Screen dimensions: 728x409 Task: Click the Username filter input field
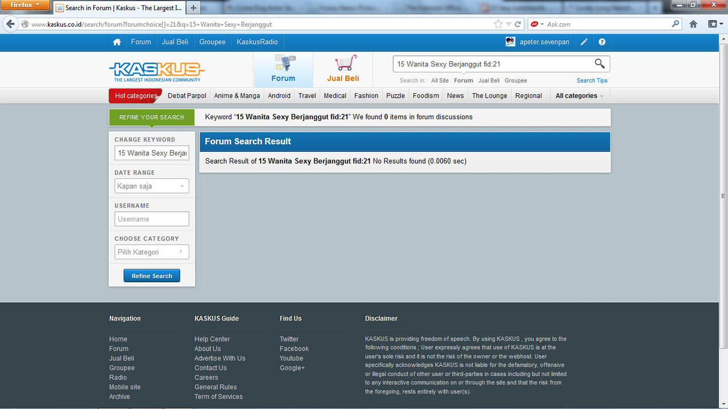(151, 219)
